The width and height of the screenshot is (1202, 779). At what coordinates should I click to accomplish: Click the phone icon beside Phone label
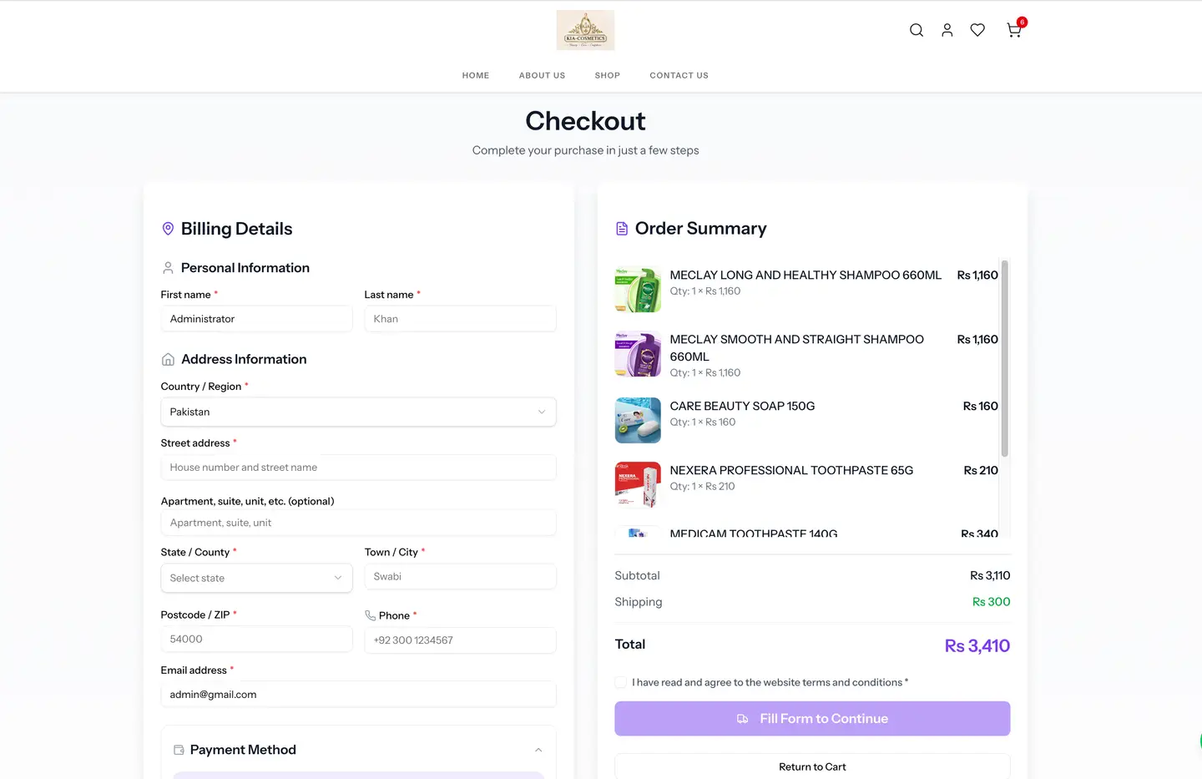(x=370, y=615)
